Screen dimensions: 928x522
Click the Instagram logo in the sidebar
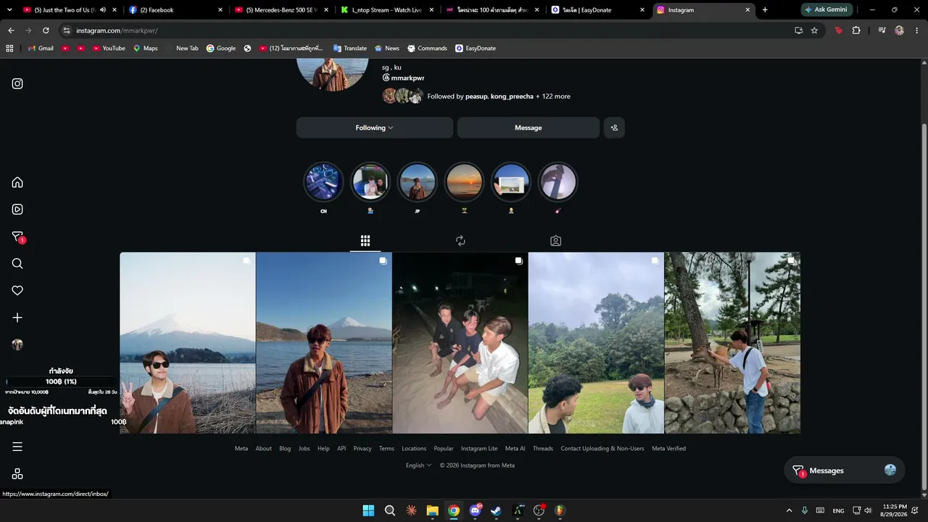[17, 83]
